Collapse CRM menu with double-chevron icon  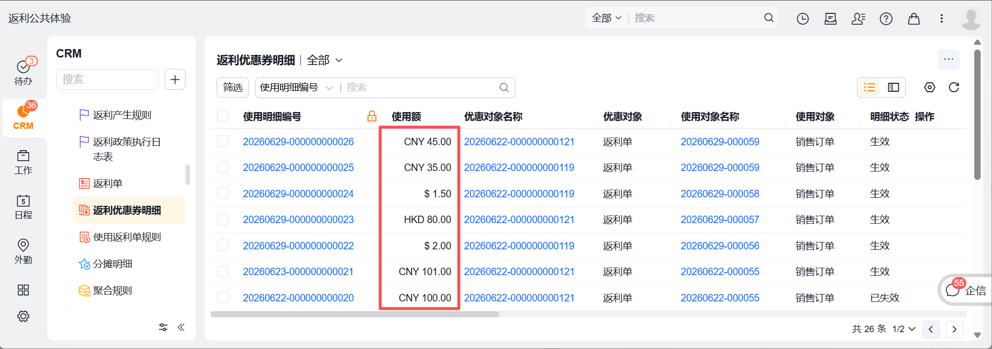[181, 327]
